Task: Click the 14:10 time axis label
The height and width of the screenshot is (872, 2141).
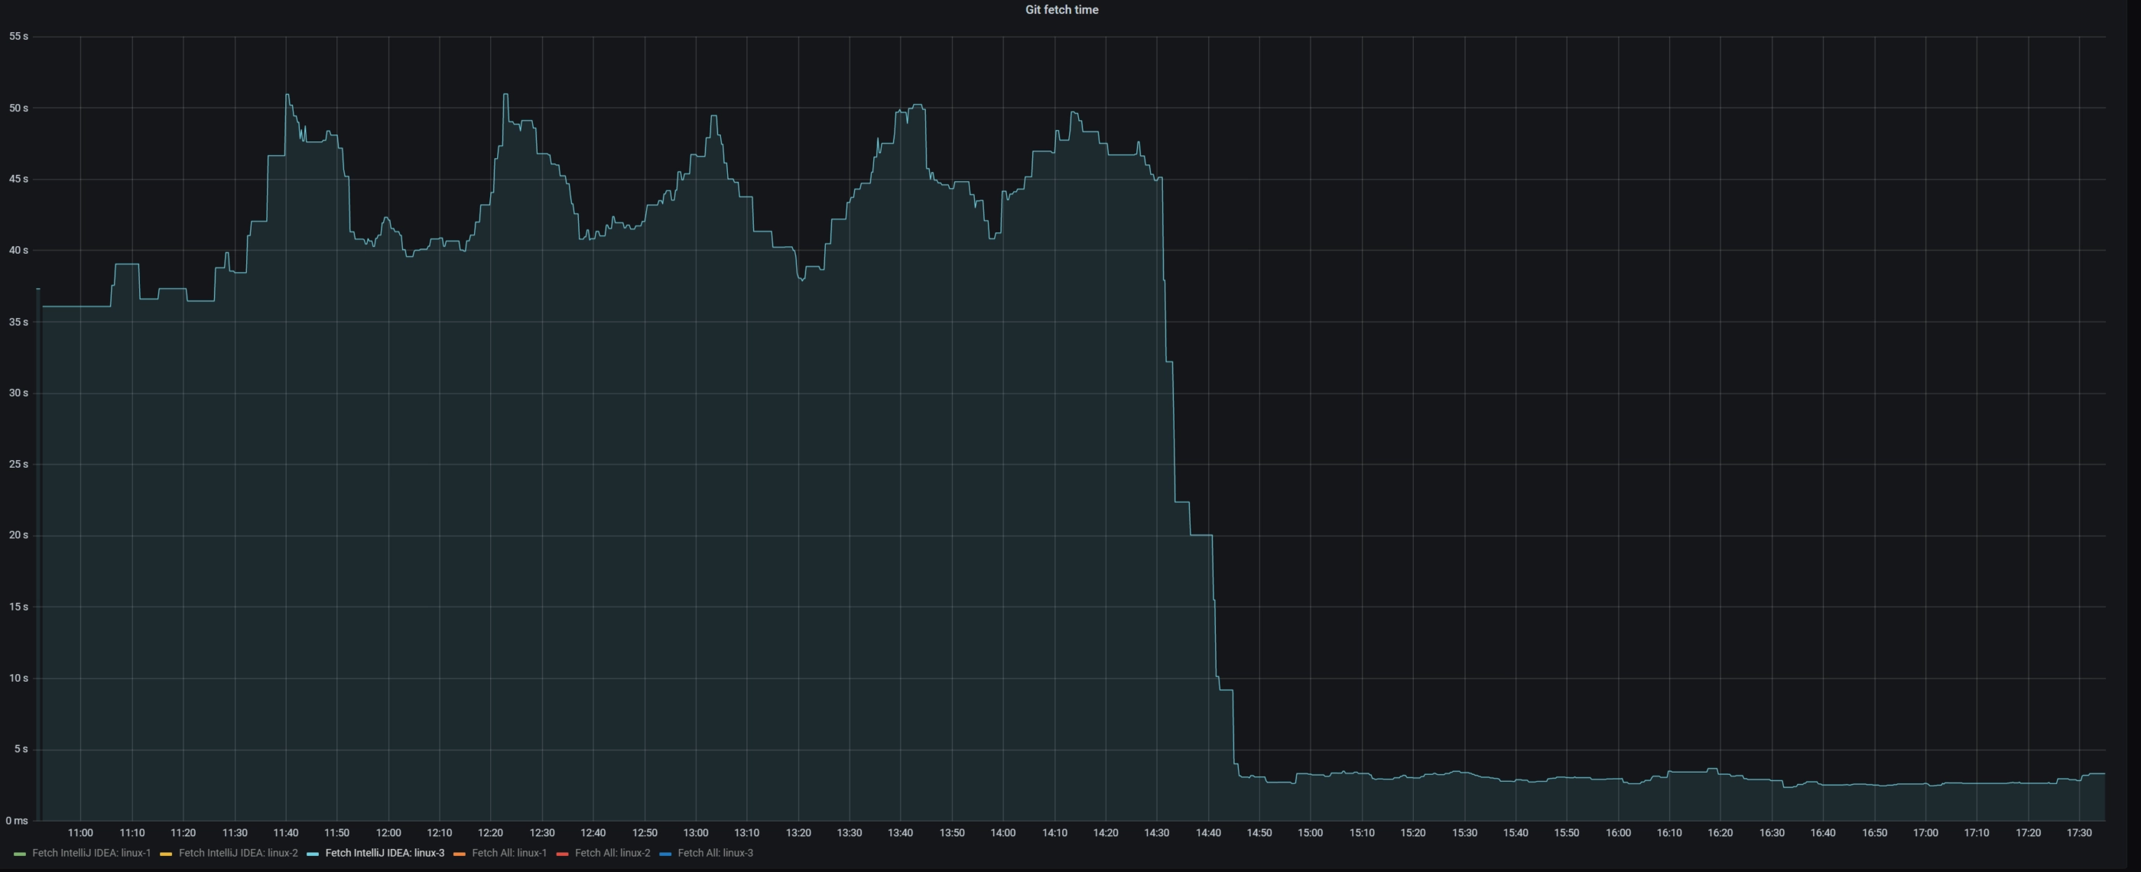Action: (x=1054, y=833)
